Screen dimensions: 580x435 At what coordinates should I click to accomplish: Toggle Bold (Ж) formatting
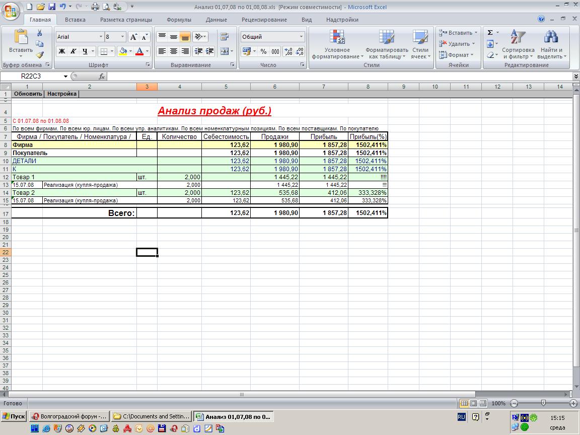(62, 51)
